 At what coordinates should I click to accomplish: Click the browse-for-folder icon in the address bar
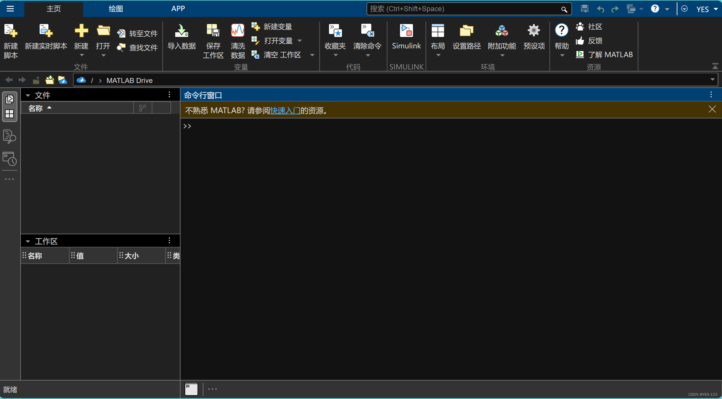[50, 80]
